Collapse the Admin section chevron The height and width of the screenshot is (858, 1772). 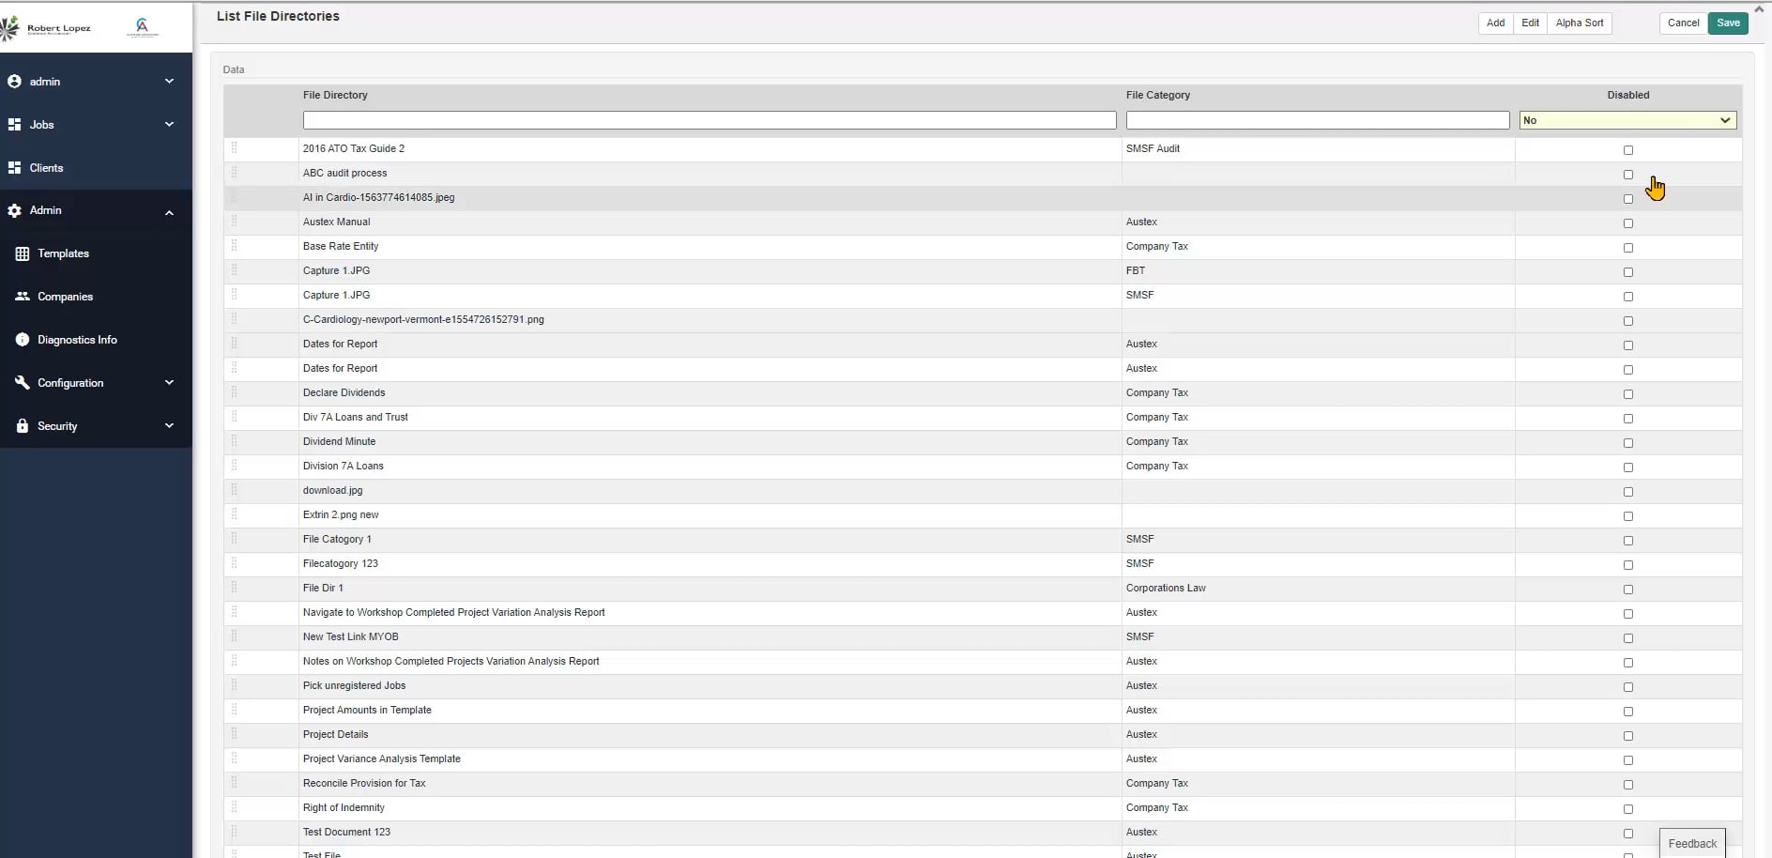(x=169, y=212)
